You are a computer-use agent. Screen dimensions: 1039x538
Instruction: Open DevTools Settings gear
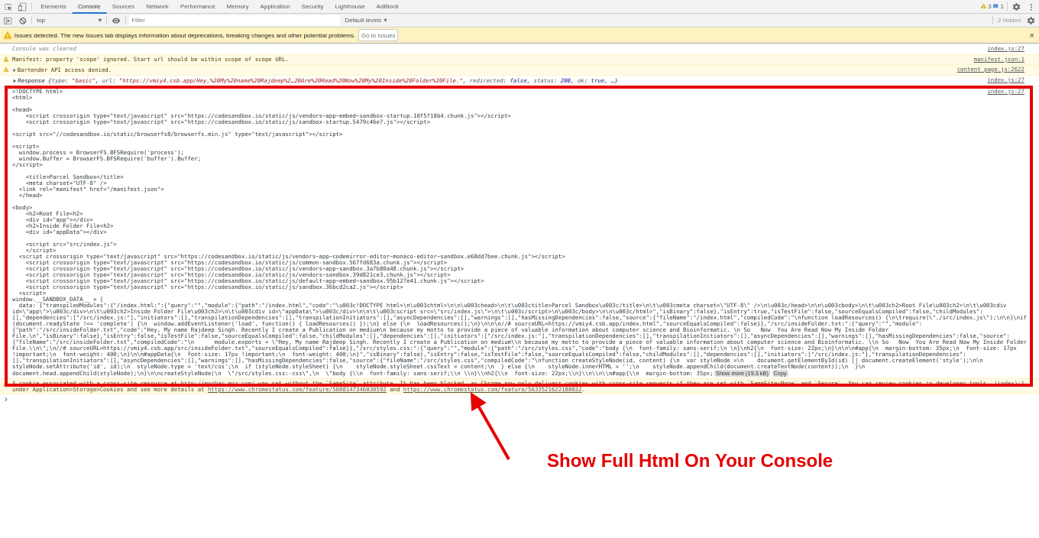(x=1016, y=6)
